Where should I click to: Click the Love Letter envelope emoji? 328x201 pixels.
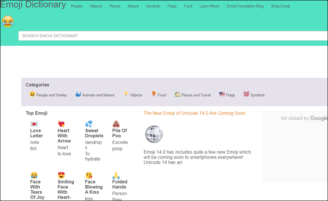point(34,124)
